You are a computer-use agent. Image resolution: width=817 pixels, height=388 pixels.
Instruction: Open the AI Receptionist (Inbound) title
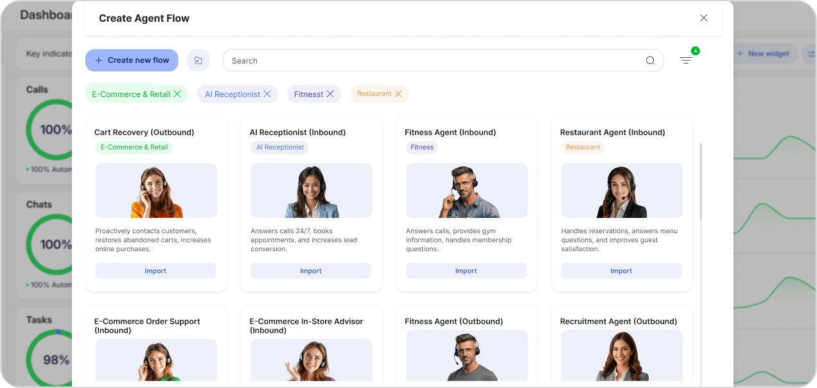[297, 132]
